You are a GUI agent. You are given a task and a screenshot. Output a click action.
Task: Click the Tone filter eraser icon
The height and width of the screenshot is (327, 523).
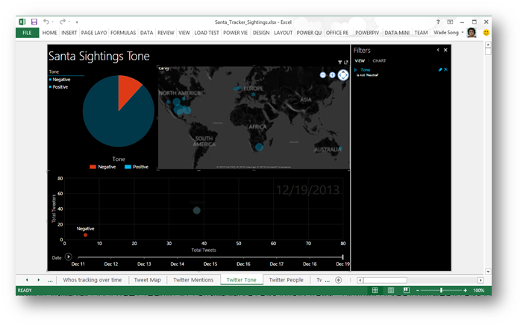coord(440,69)
